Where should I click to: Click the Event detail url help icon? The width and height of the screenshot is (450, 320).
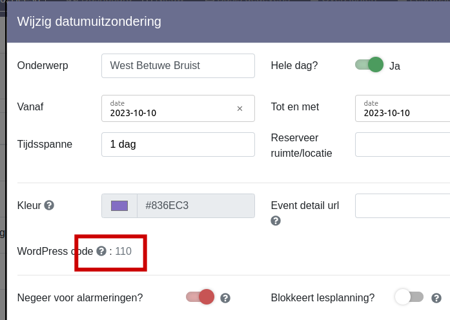tap(276, 221)
